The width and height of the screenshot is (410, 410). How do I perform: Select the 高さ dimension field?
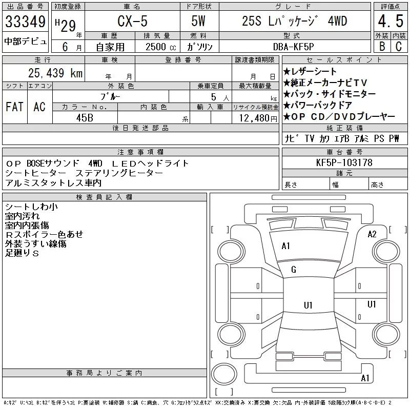coord(388,184)
